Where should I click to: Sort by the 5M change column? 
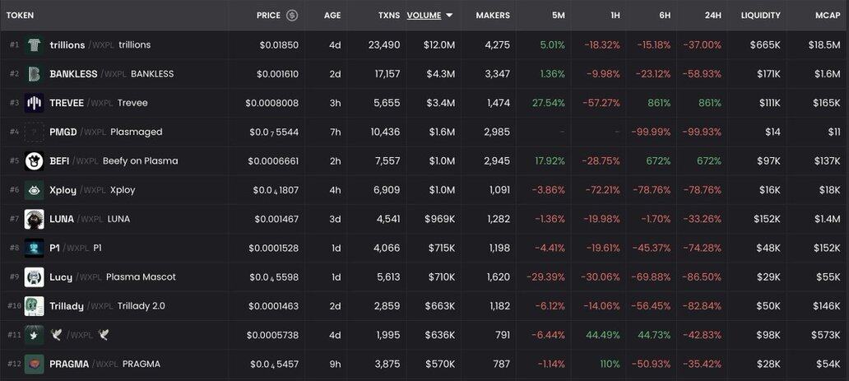pos(559,15)
